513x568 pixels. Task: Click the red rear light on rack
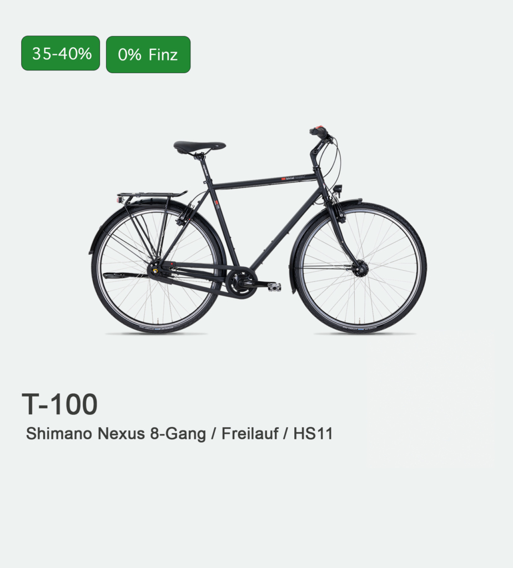tap(119, 200)
